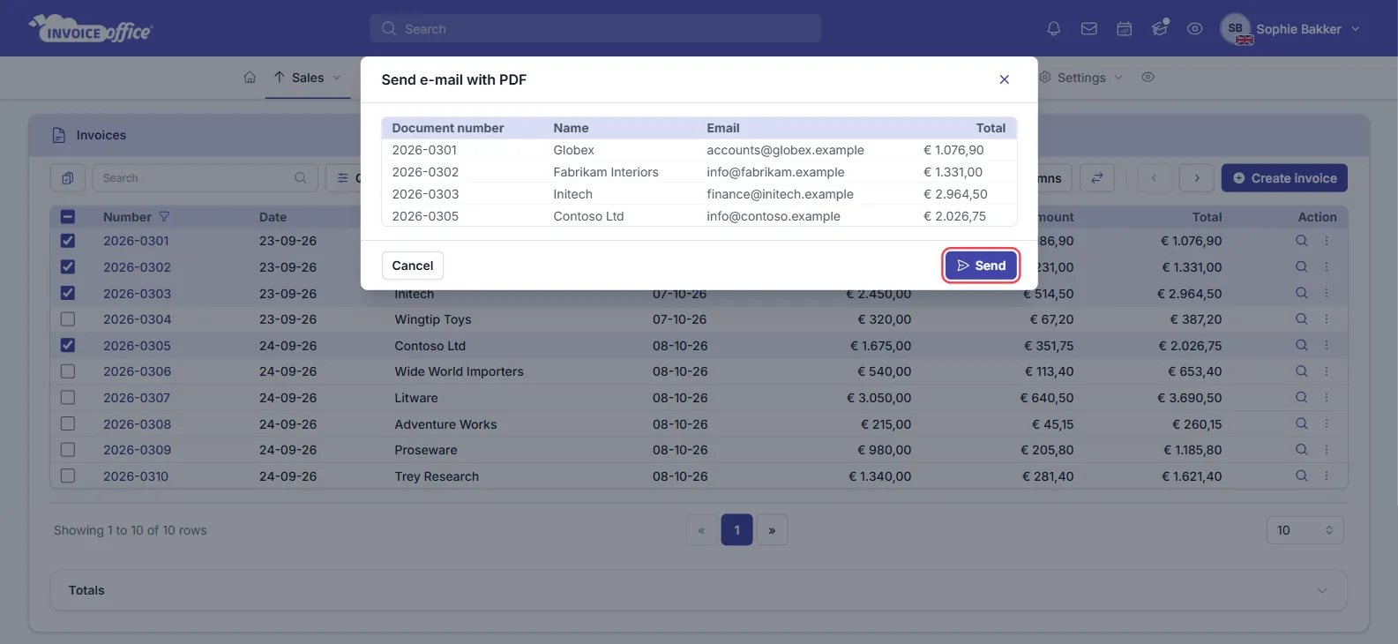Expand the Sales menu
This screenshot has width=1398, height=644.
(x=307, y=78)
